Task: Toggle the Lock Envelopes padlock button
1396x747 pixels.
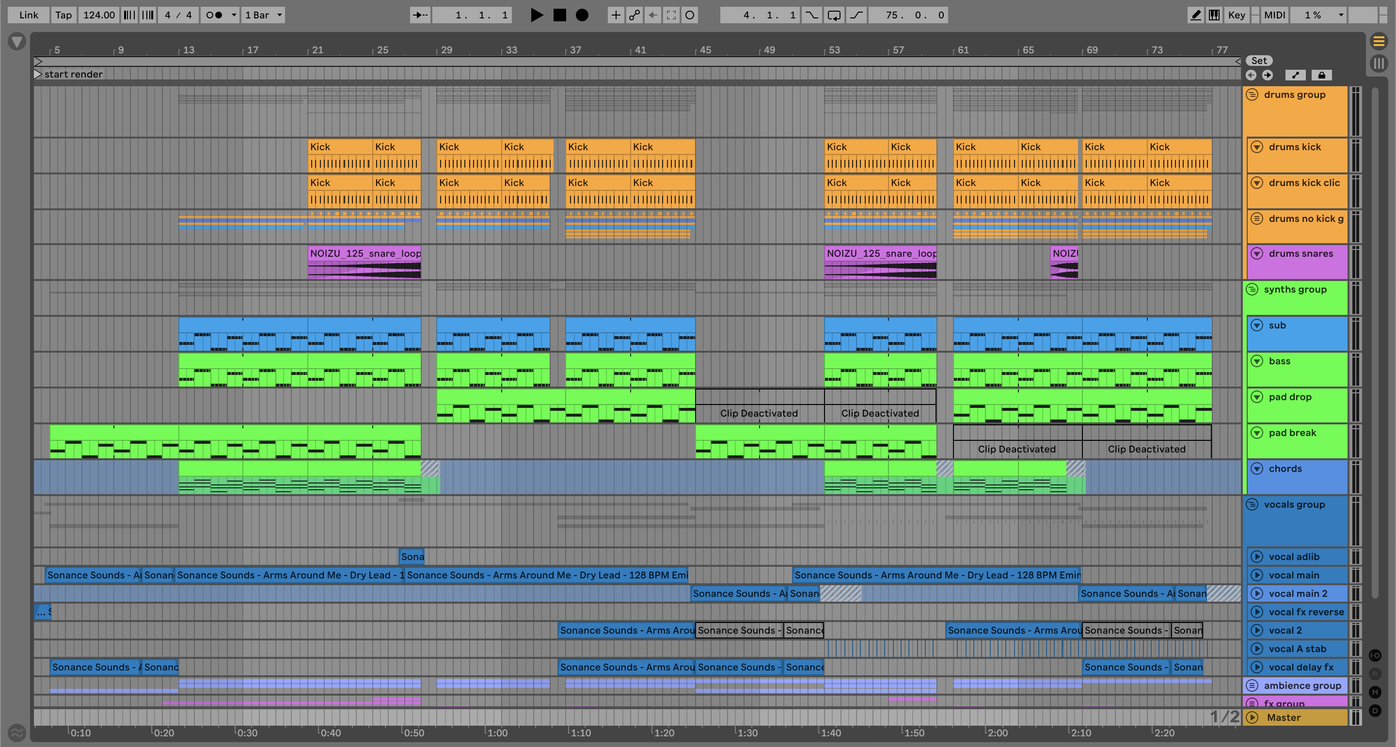Action: pos(1321,75)
